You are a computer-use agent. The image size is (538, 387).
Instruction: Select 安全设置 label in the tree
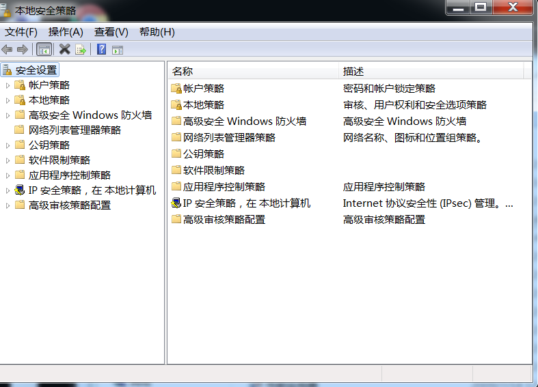pos(36,70)
